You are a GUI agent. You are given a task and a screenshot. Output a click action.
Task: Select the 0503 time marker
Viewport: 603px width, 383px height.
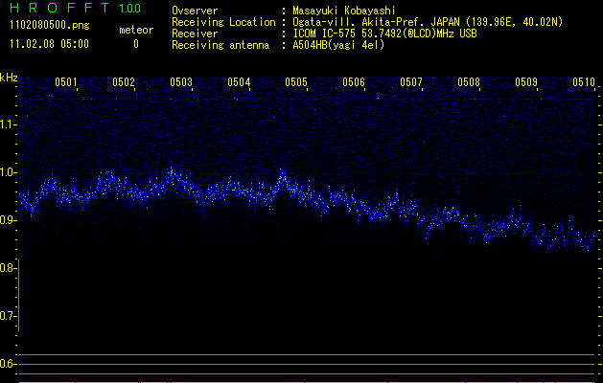point(181,82)
